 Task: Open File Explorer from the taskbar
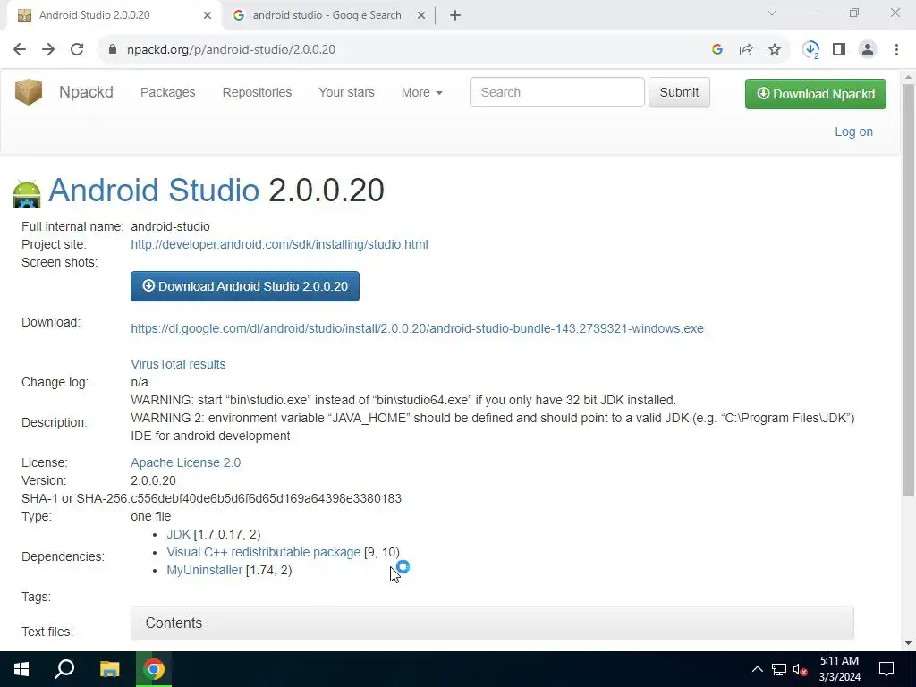(109, 669)
